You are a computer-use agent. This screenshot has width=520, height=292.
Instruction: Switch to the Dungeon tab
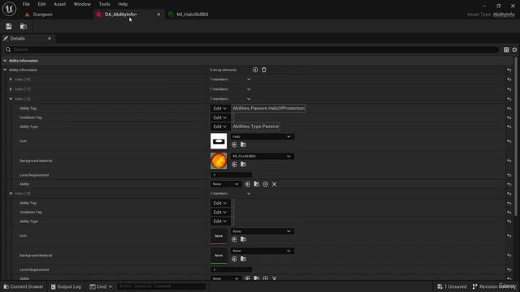(42, 15)
